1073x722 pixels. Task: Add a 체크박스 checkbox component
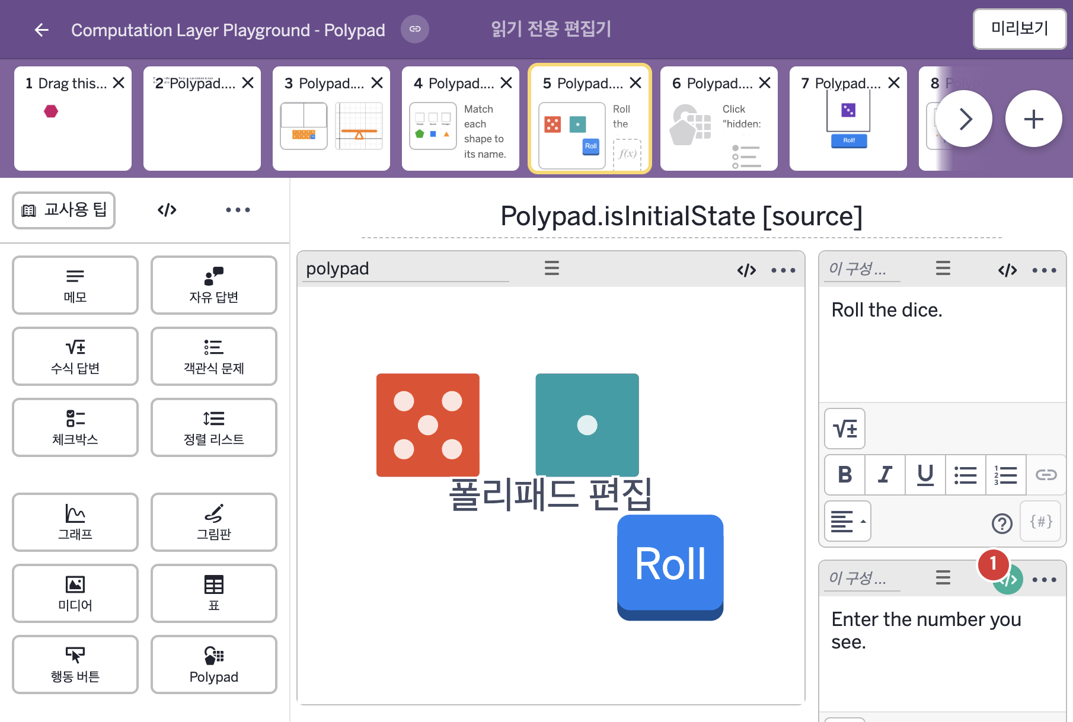tap(75, 427)
